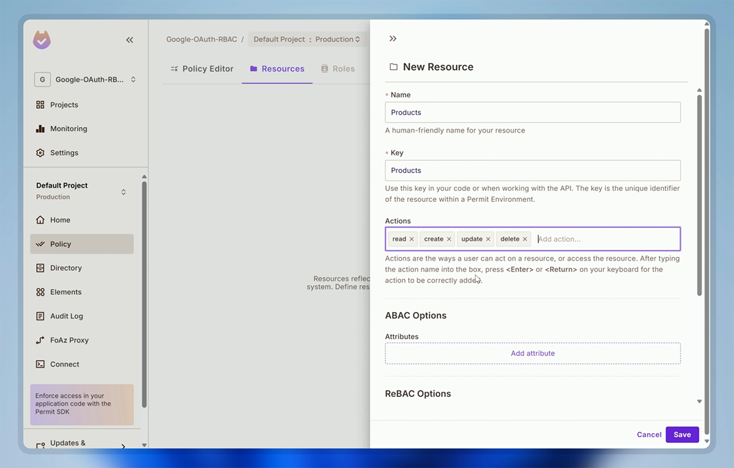Click the Add action text box

(x=606, y=239)
